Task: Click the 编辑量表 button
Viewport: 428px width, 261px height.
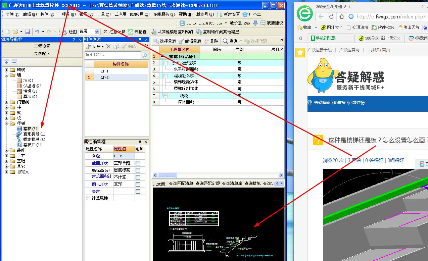Action: [190, 41]
